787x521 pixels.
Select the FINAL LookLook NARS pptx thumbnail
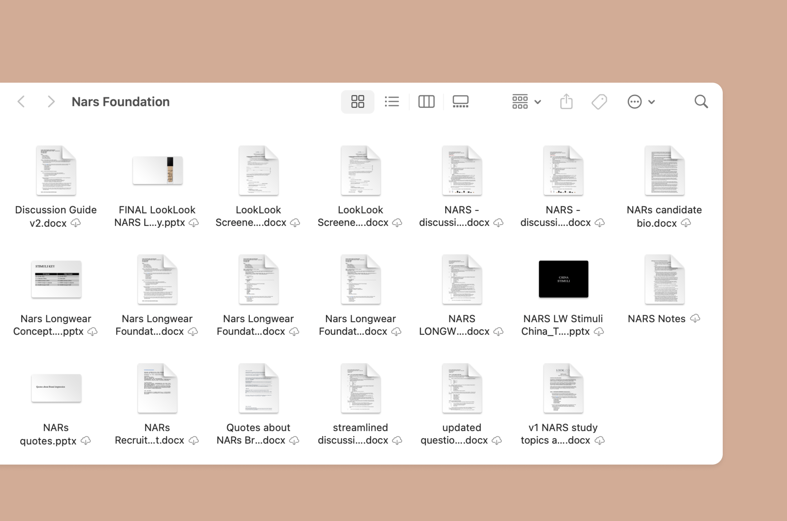(157, 171)
